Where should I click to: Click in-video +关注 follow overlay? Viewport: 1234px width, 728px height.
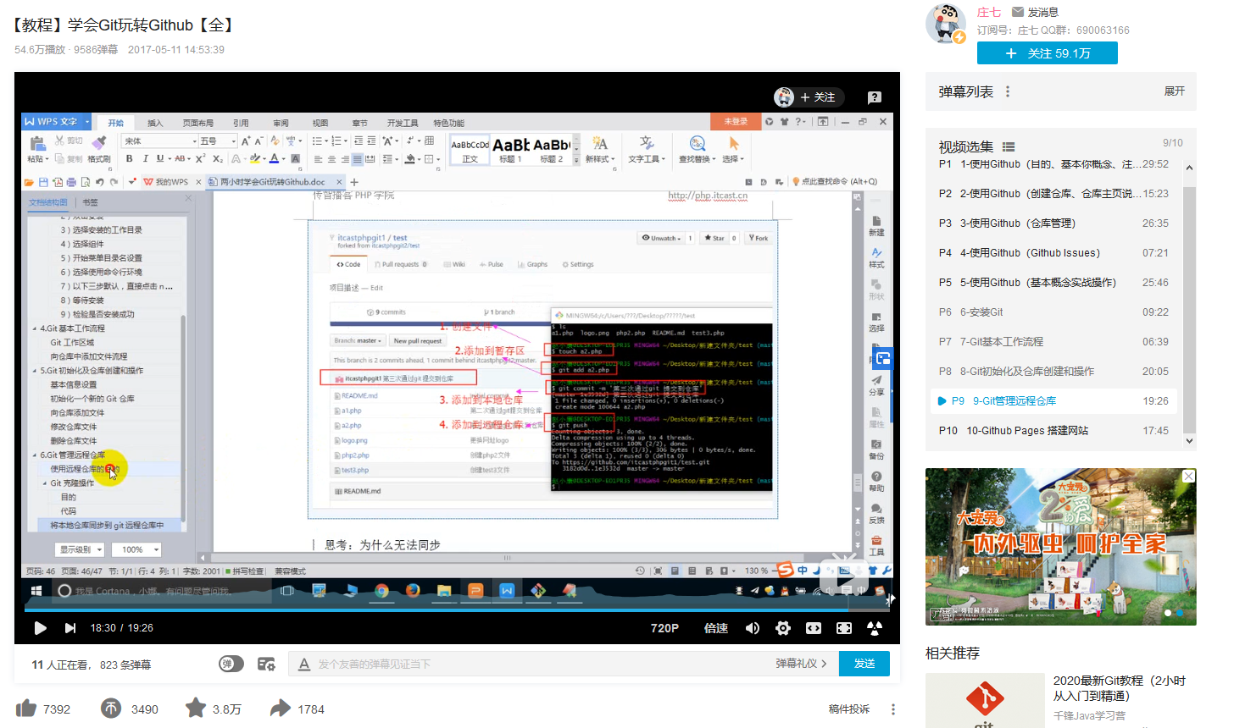click(810, 97)
